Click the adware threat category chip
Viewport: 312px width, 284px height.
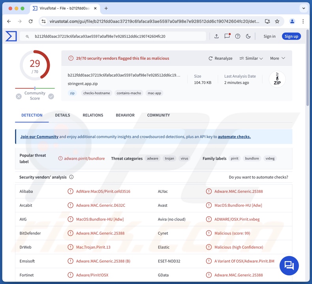pos(152,158)
